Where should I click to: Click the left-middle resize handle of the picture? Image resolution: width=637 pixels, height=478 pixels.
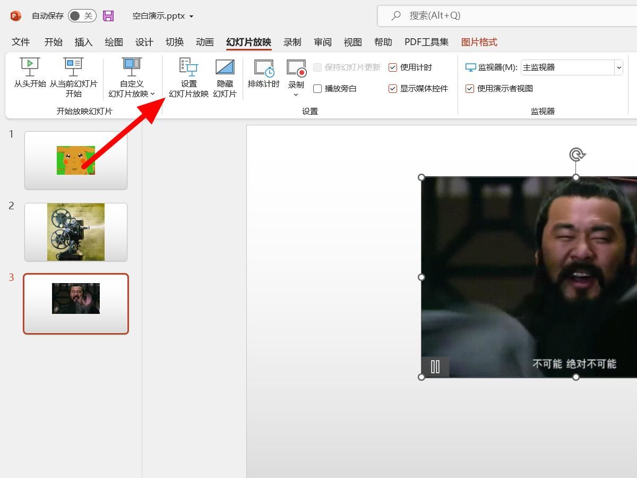421,277
